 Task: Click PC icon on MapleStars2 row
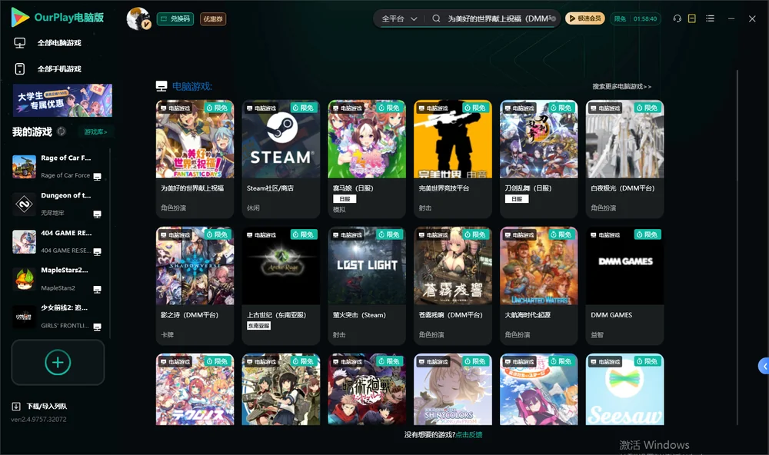coord(97,290)
